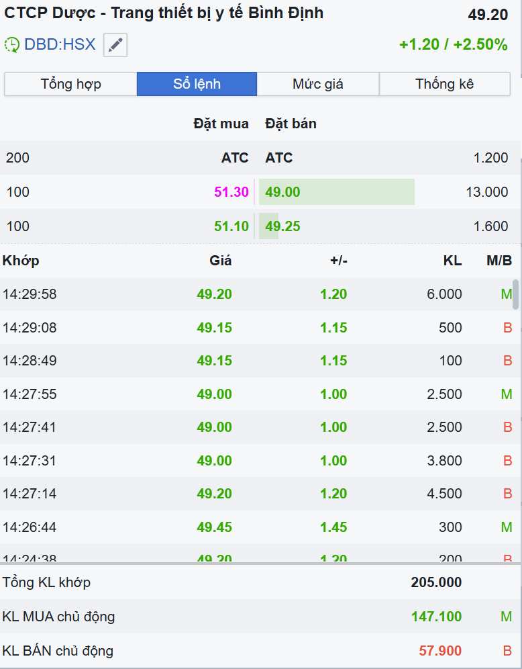The width and height of the screenshot is (522, 669).
Task: Select the 51.30 bid price
Action: click(231, 192)
